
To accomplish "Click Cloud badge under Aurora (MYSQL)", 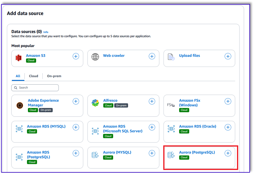I will point(108,157).
